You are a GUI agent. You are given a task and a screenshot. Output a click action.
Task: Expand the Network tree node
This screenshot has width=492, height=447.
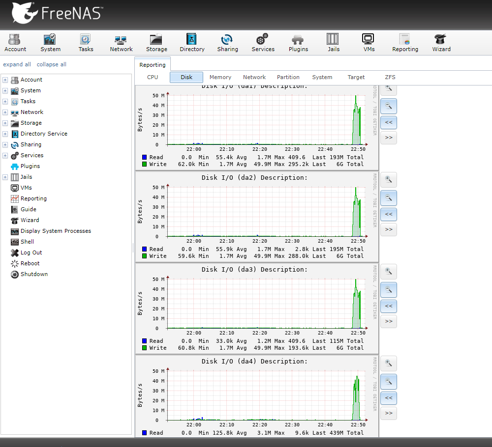(5, 112)
